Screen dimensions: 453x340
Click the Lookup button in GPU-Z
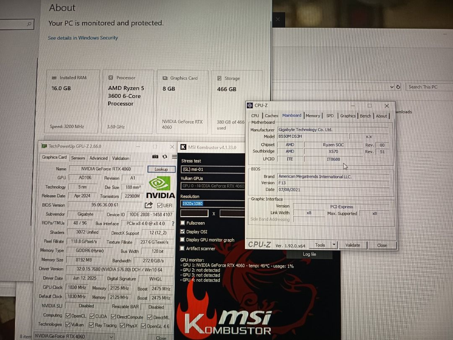click(161, 169)
